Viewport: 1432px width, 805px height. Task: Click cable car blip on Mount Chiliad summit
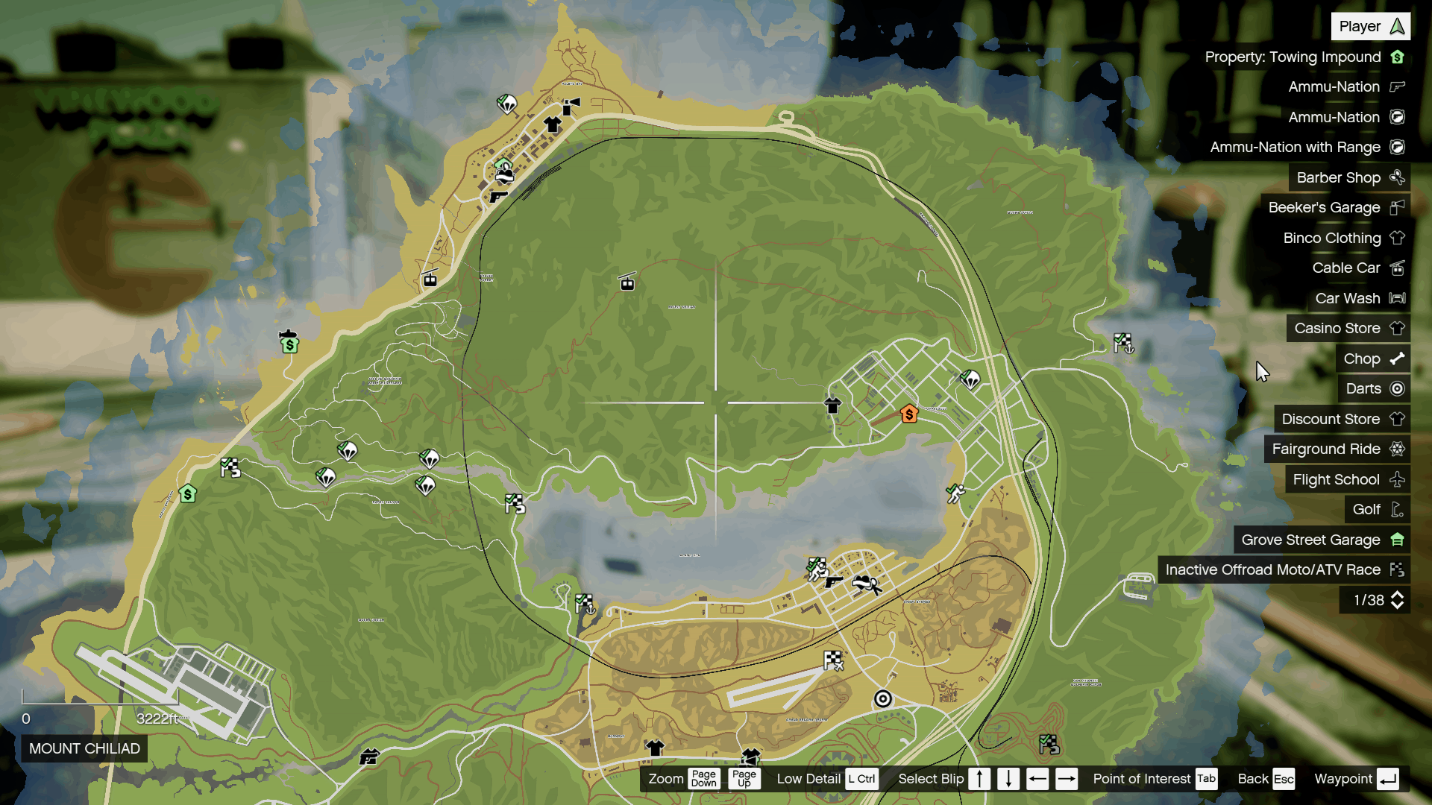pos(627,282)
